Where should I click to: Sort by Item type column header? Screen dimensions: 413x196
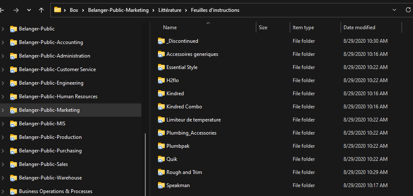pos(303,28)
